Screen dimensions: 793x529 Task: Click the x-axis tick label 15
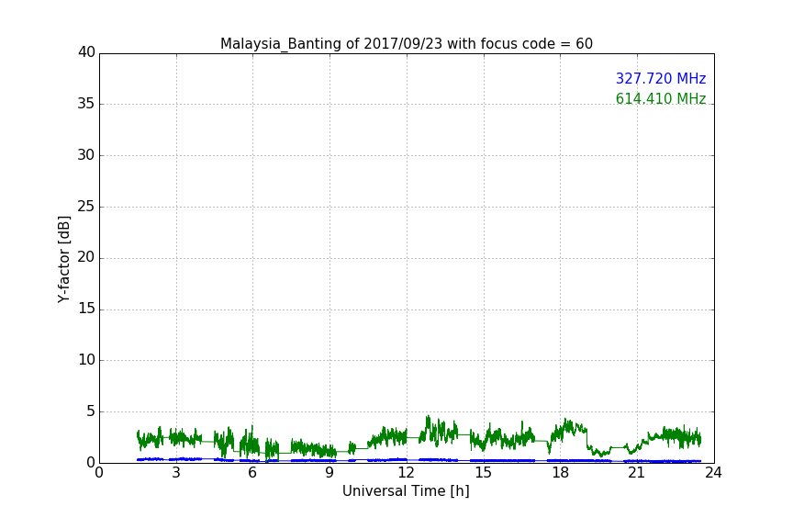point(483,473)
